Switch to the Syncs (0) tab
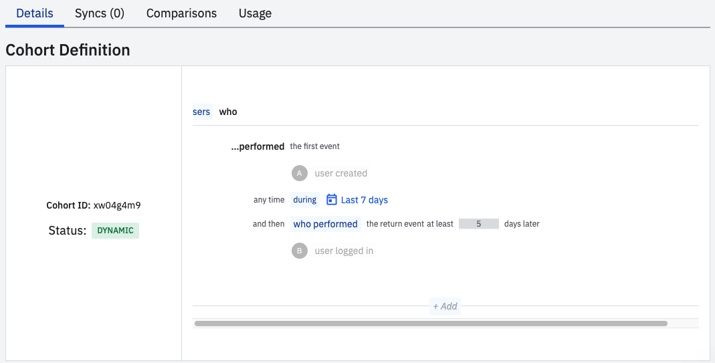715x363 pixels. [100, 13]
